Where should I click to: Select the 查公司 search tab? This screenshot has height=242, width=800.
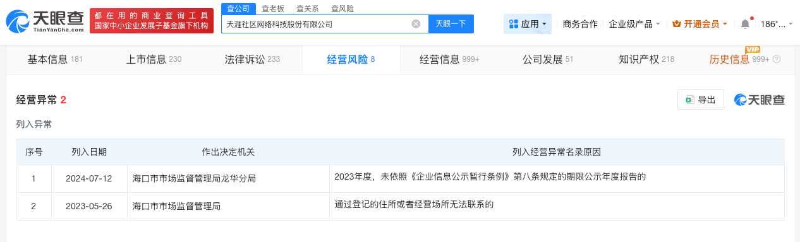238,9
